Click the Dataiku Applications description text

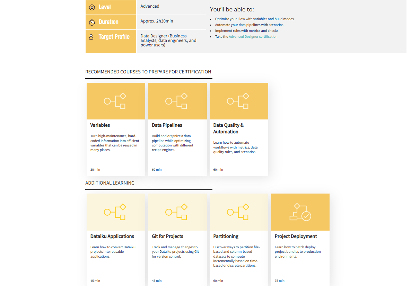(x=113, y=252)
